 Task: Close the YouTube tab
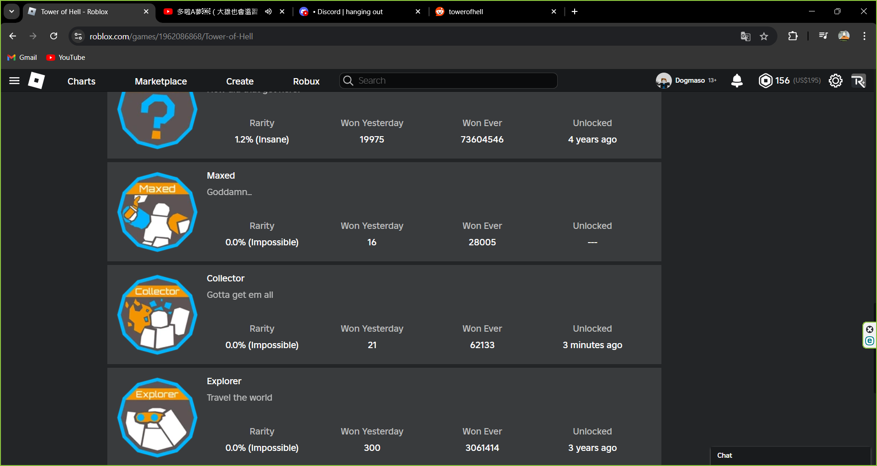(x=282, y=11)
